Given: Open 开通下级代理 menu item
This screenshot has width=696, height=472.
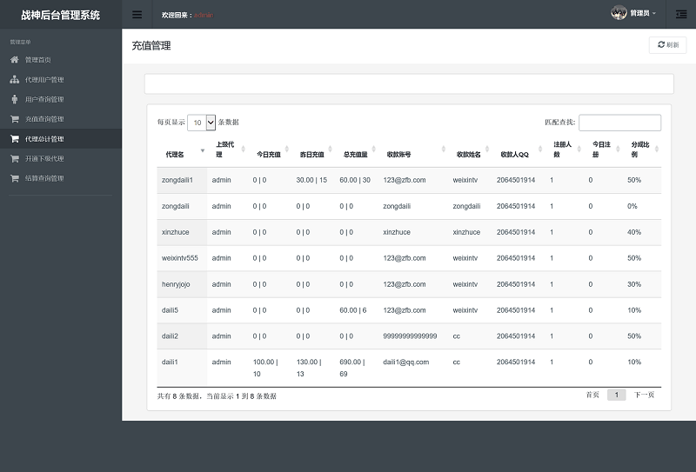Looking at the screenshot, I should (61, 158).
